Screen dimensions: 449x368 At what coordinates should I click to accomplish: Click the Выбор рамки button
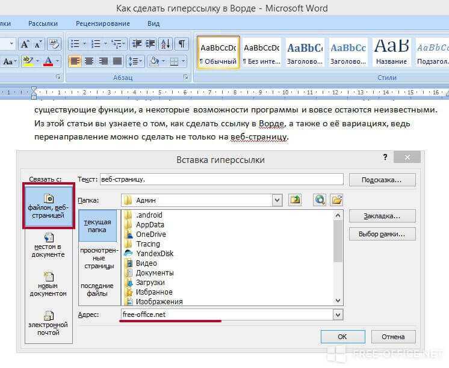point(382,234)
